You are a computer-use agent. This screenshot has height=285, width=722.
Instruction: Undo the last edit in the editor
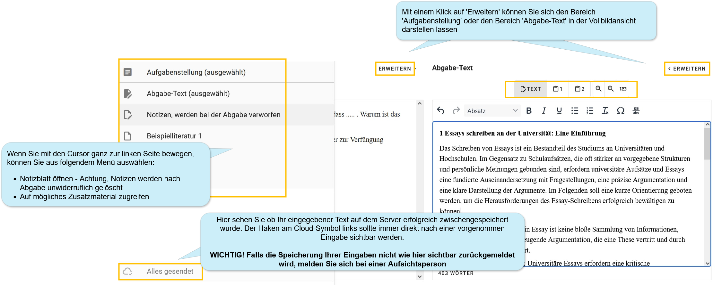pyautogui.click(x=440, y=111)
